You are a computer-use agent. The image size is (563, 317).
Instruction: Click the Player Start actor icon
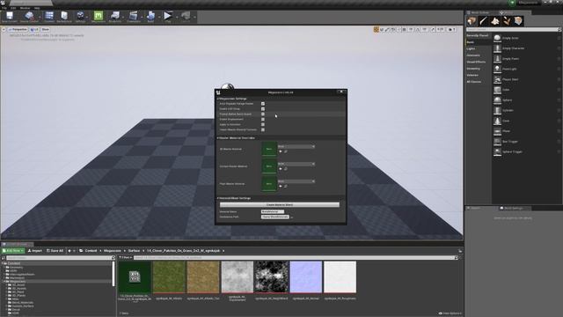[x=497, y=79]
